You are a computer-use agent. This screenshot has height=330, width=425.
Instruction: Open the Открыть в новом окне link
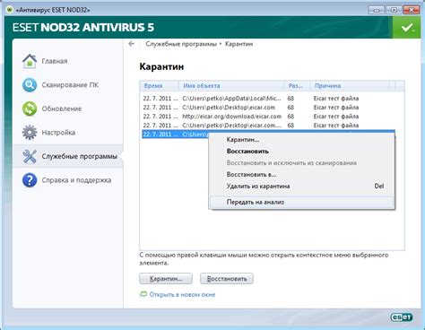(182, 294)
